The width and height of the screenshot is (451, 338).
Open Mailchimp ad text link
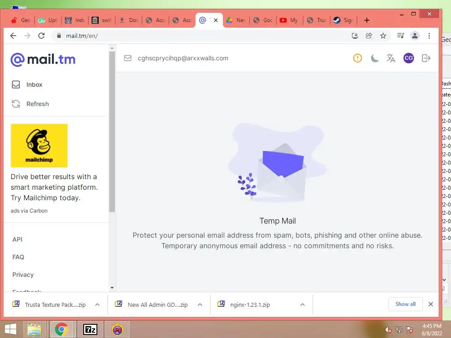pyautogui.click(x=54, y=187)
